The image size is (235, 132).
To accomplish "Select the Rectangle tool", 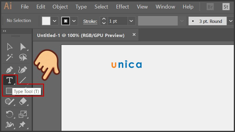I will point(9,91).
